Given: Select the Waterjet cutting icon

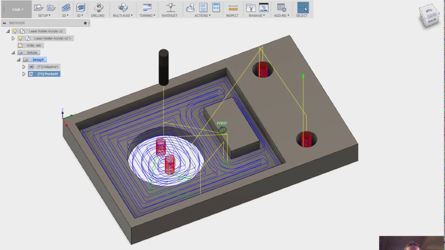Looking at the screenshot, I should (x=170, y=8).
